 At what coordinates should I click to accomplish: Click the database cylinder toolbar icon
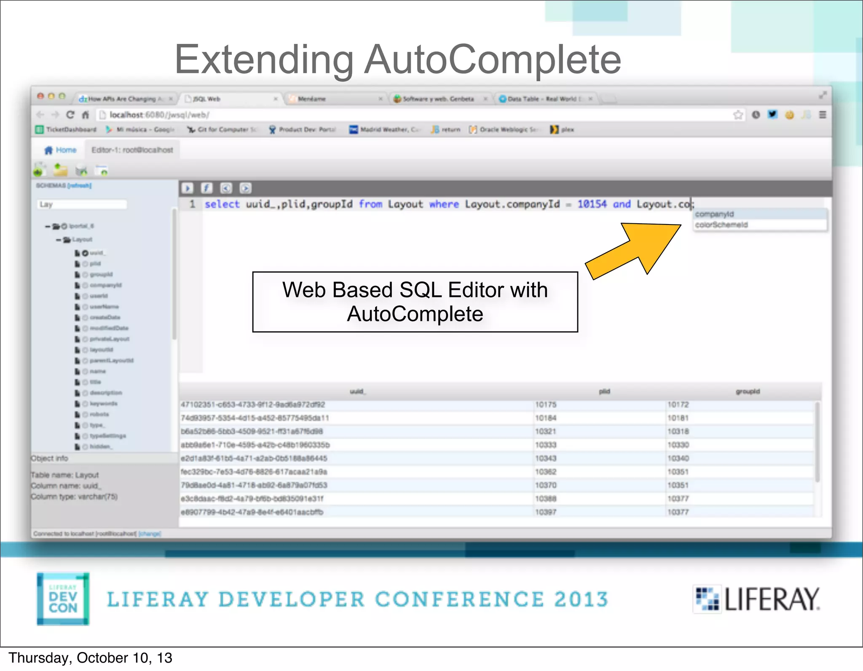pos(81,171)
